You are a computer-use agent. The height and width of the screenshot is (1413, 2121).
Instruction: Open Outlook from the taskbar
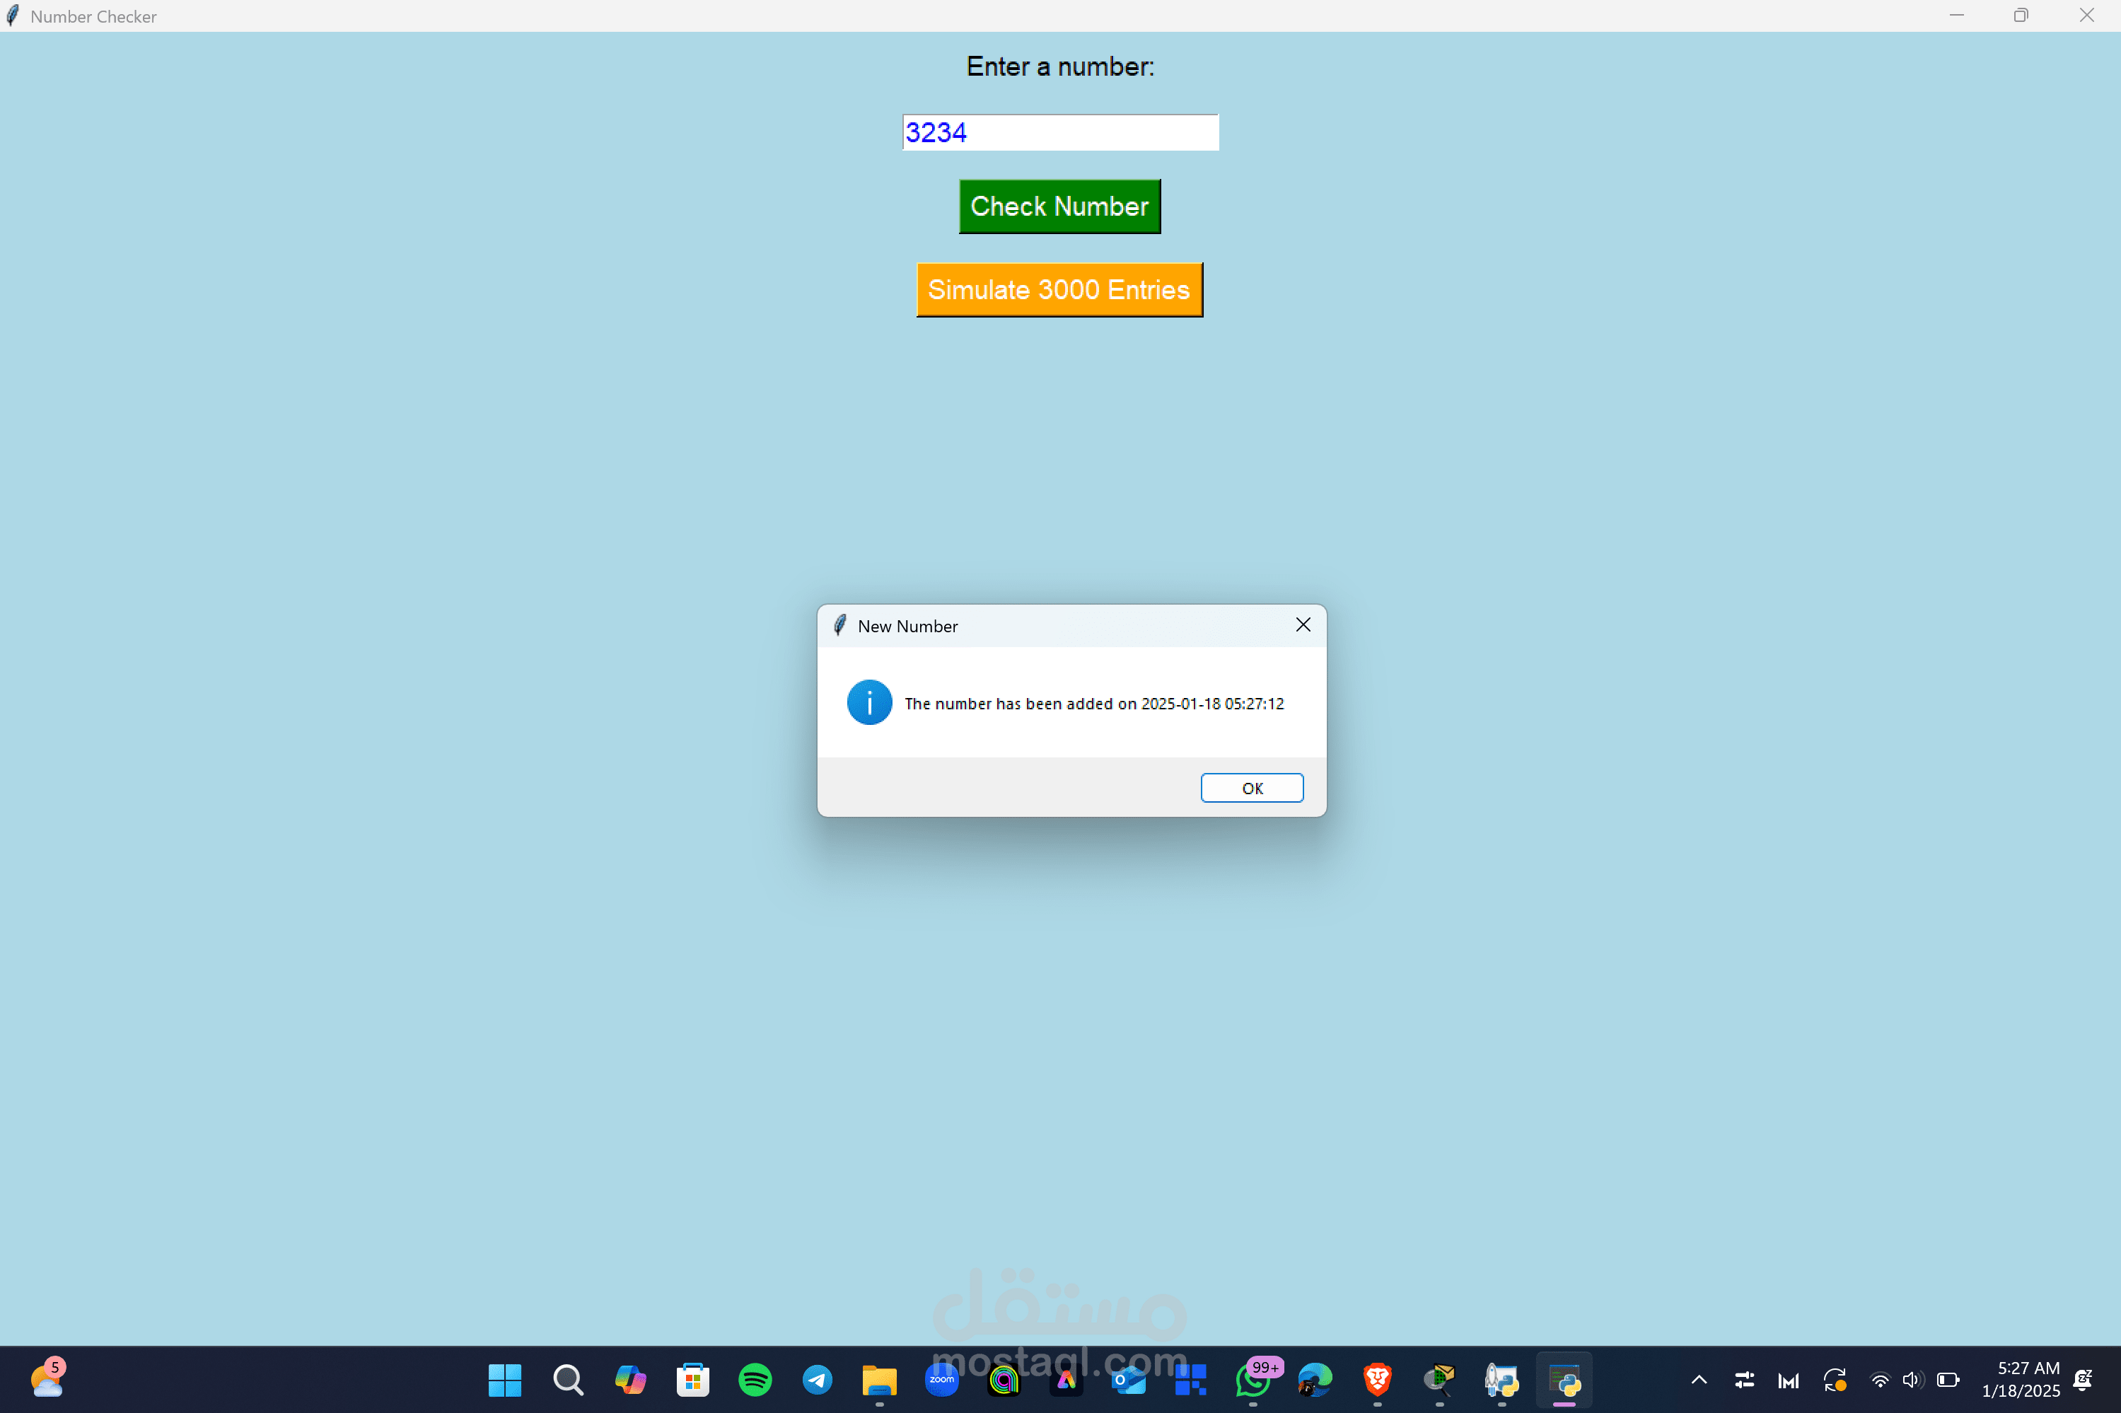point(1128,1379)
